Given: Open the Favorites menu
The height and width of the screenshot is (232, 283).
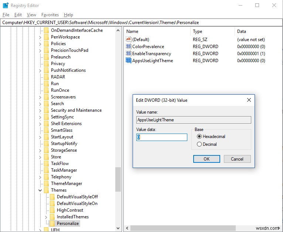Looking at the screenshot, I should point(50,15).
